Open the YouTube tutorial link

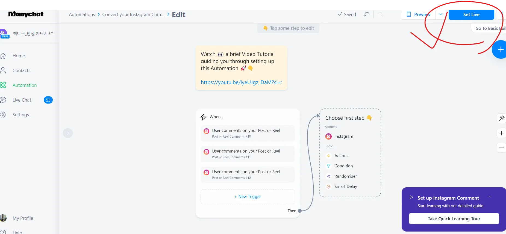[242, 82]
